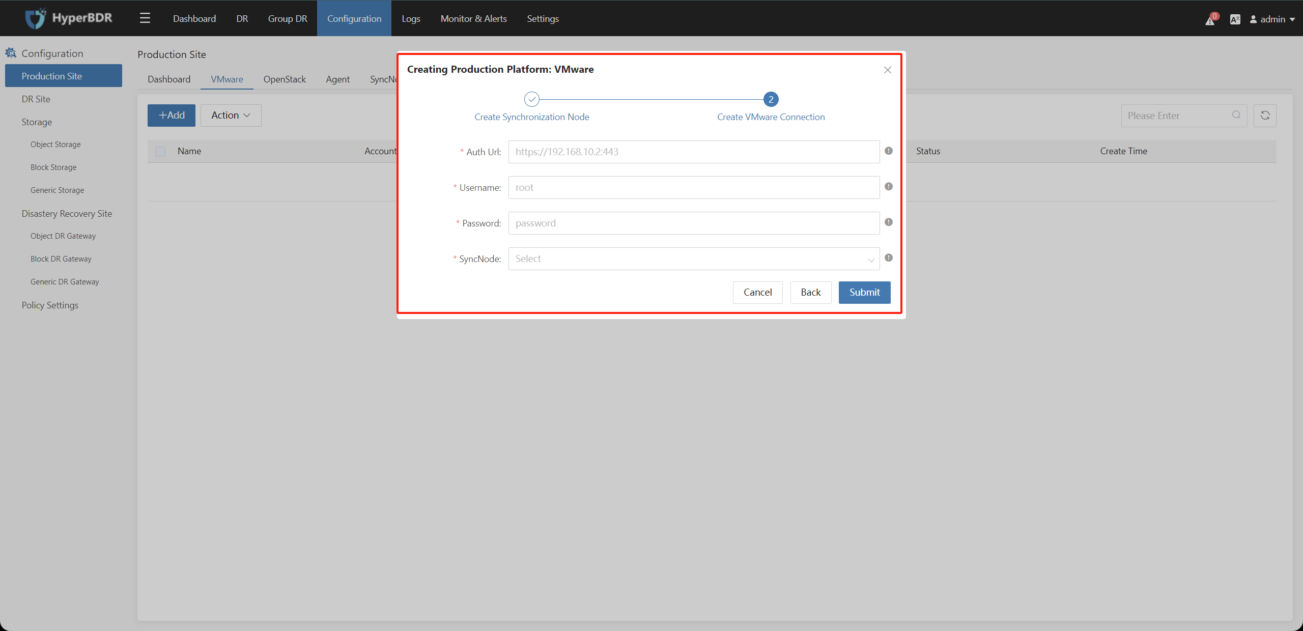Screen dimensions: 1303x631
Task: Switch to the OpenStack tab
Action: tap(285, 78)
